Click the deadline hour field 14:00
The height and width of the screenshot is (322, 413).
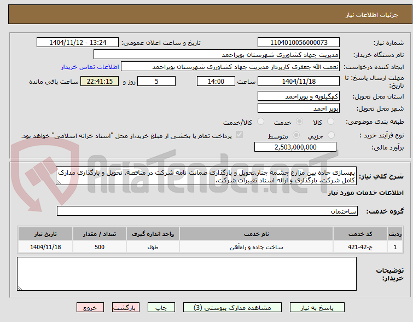click(x=216, y=81)
